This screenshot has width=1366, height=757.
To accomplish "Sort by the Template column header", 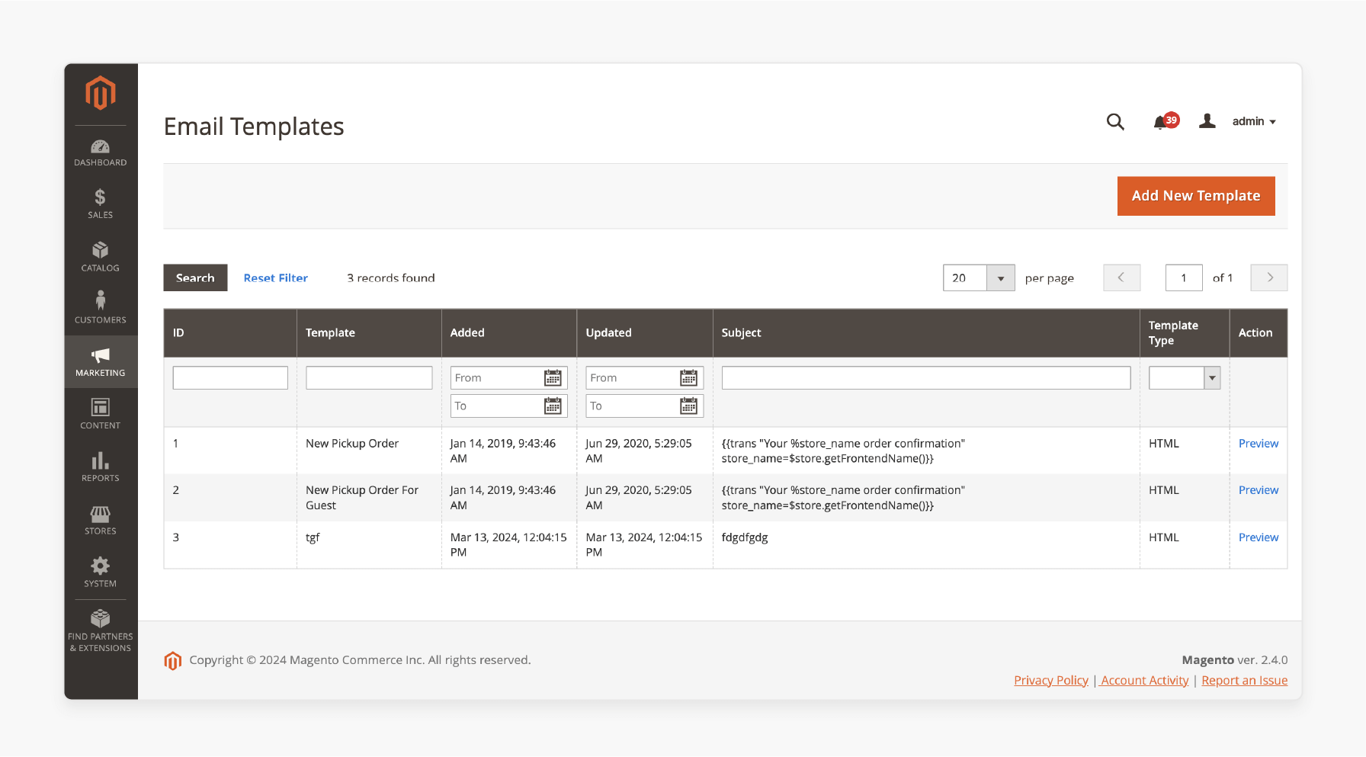I will coord(369,333).
